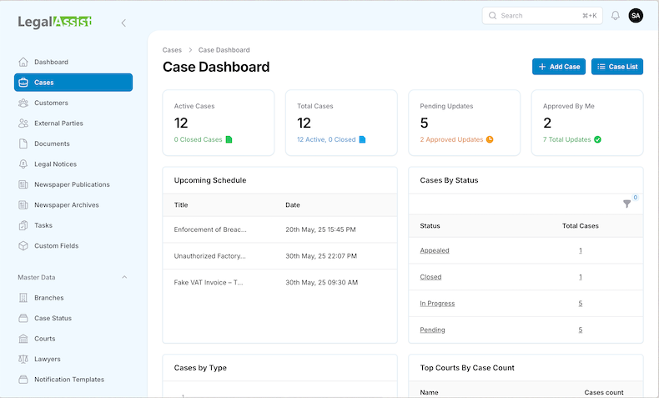Click the Customers people icon

tap(23, 103)
